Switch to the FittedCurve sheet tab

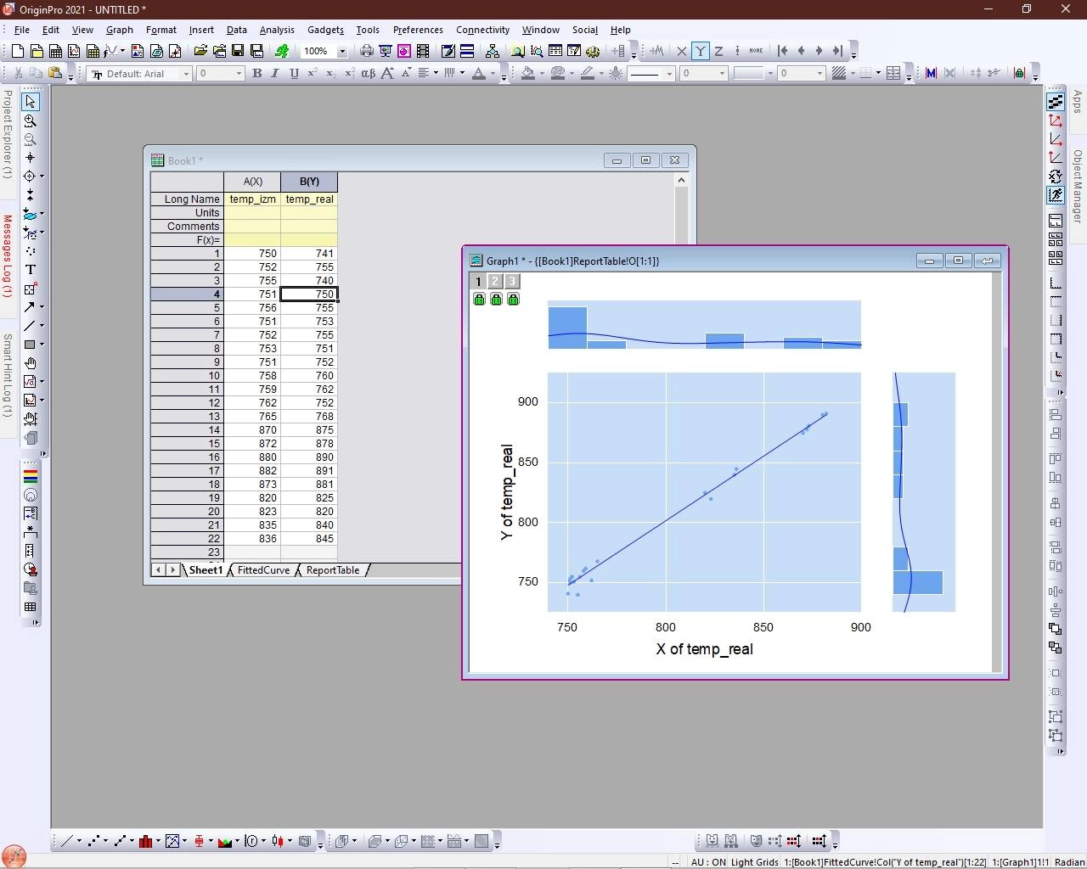pyautogui.click(x=263, y=570)
